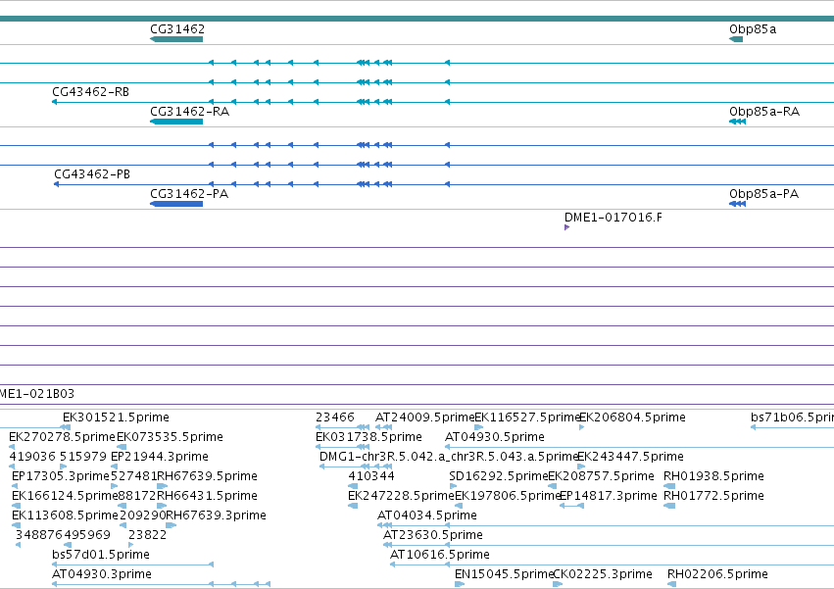This screenshot has width=834, height=589.
Task: Click the thick teal chromosome bar at top
Action: tap(417, 19)
